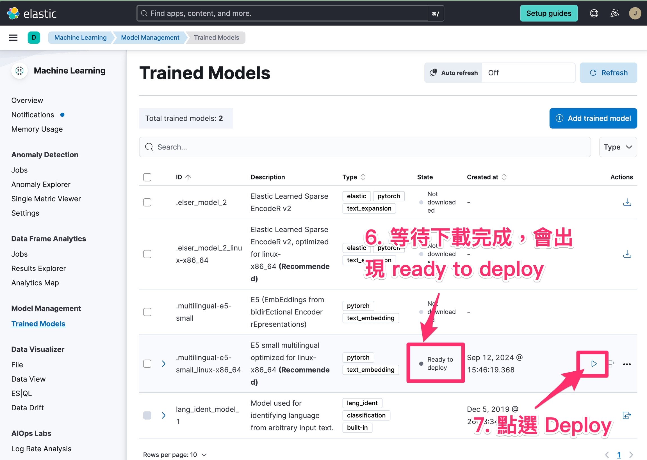This screenshot has width=647, height=460.
Task: Open the Type filter dropdown
Action: pos(618,147)
